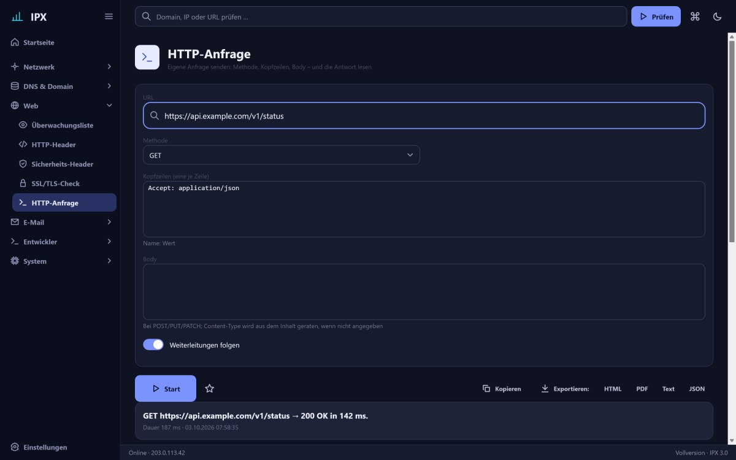Open SSL/TLS-Check tool
This screenshot has width=736, height=460.
(x=64, y=183)
